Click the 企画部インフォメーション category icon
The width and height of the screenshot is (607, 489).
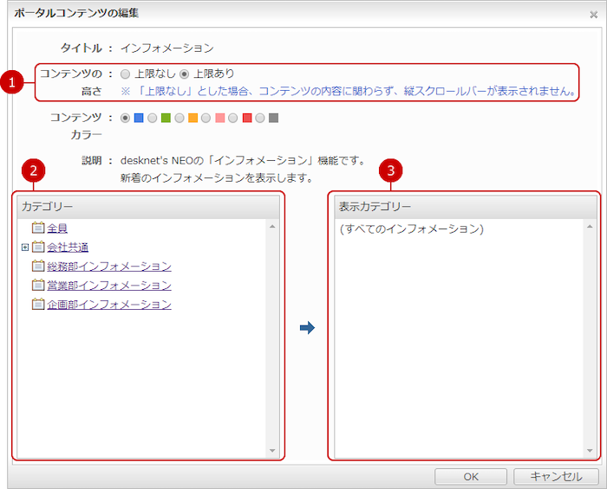(x=37, y=305)
